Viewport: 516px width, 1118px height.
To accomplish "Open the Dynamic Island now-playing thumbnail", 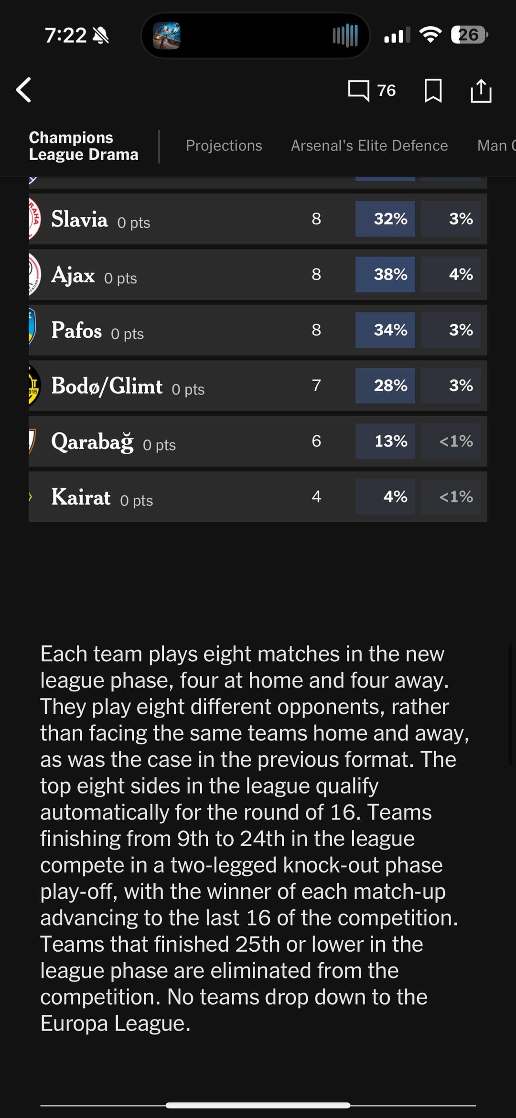I will [x=166, y=36].
